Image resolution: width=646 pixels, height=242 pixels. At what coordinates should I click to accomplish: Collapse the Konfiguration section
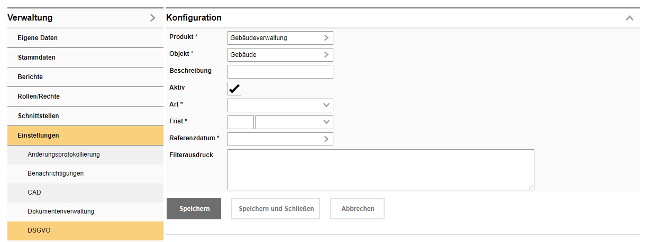pyautogui.click(x=629, y=18)
